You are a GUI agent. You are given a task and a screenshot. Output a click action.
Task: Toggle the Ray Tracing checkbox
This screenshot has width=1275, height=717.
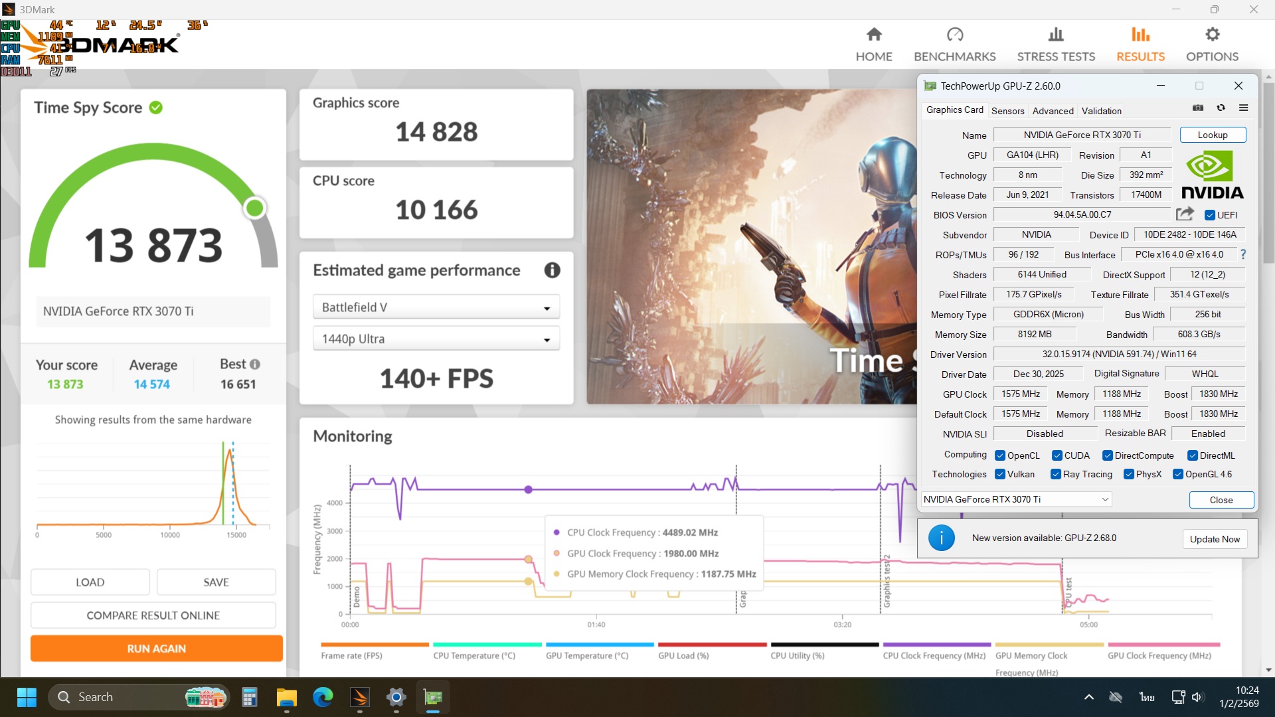point(1056,474)
